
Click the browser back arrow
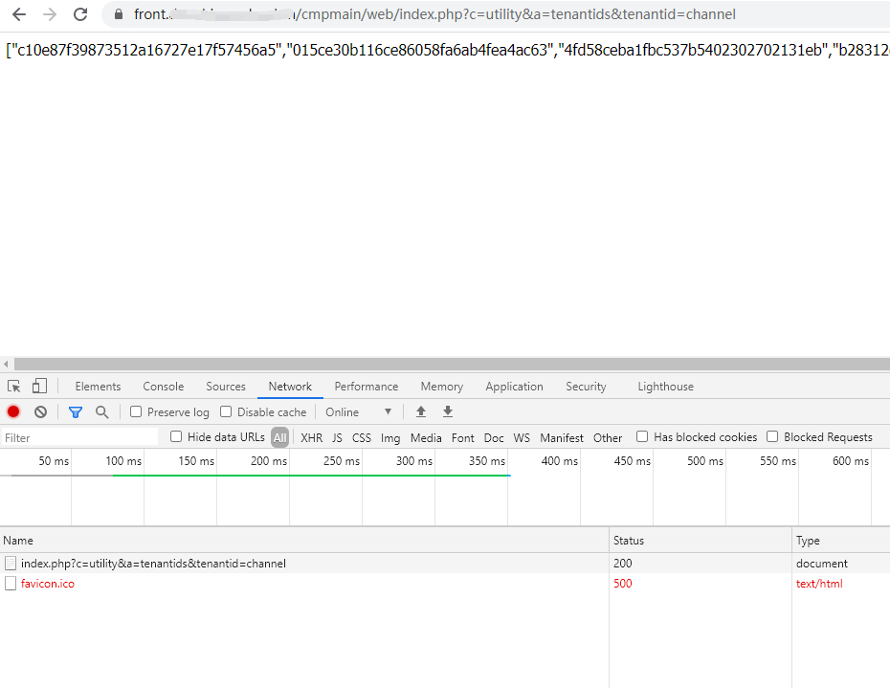(18, 14)
